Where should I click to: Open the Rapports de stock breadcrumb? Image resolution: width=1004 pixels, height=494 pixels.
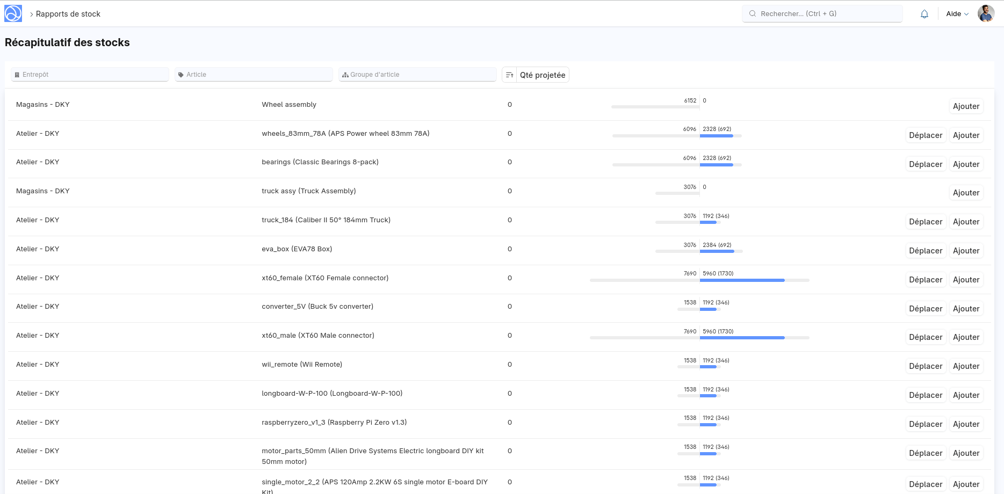pos(68,14)
